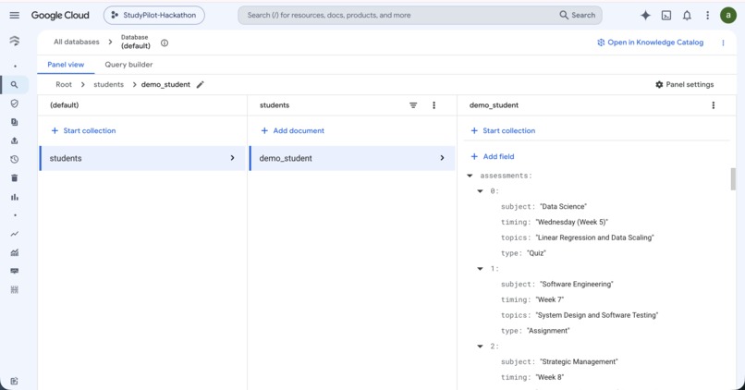
Task: Click the "Quiz" type value
Action: (x=536, y=253)
